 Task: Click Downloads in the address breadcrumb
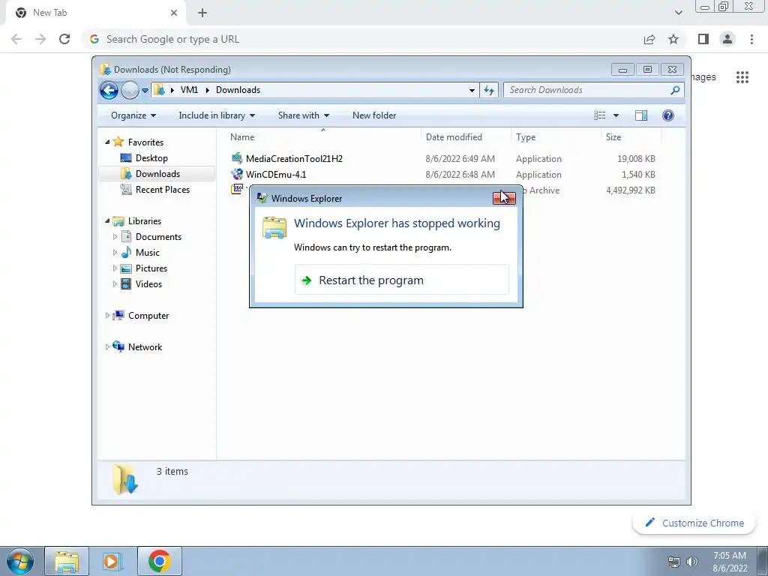(238, 90)
